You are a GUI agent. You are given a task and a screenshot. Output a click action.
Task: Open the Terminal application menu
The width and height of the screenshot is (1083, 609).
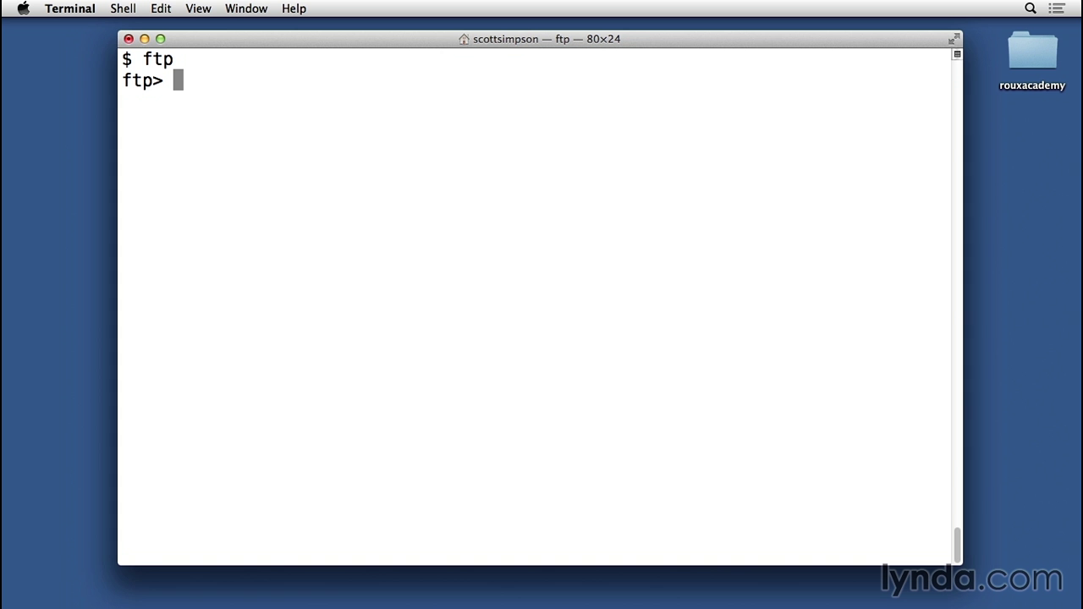(69, 8)
